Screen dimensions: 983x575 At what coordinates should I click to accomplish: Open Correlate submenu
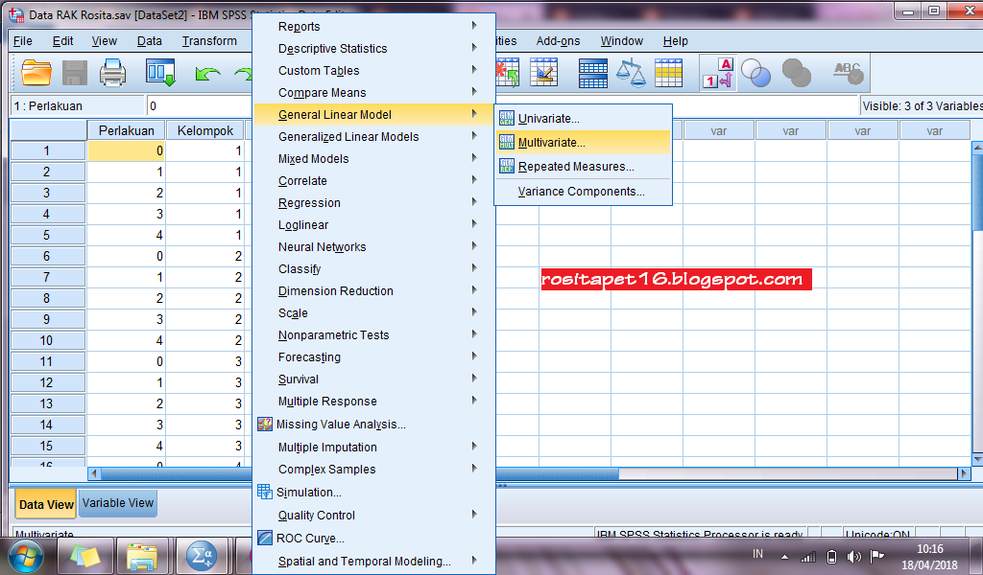click(x=374, y=181)
